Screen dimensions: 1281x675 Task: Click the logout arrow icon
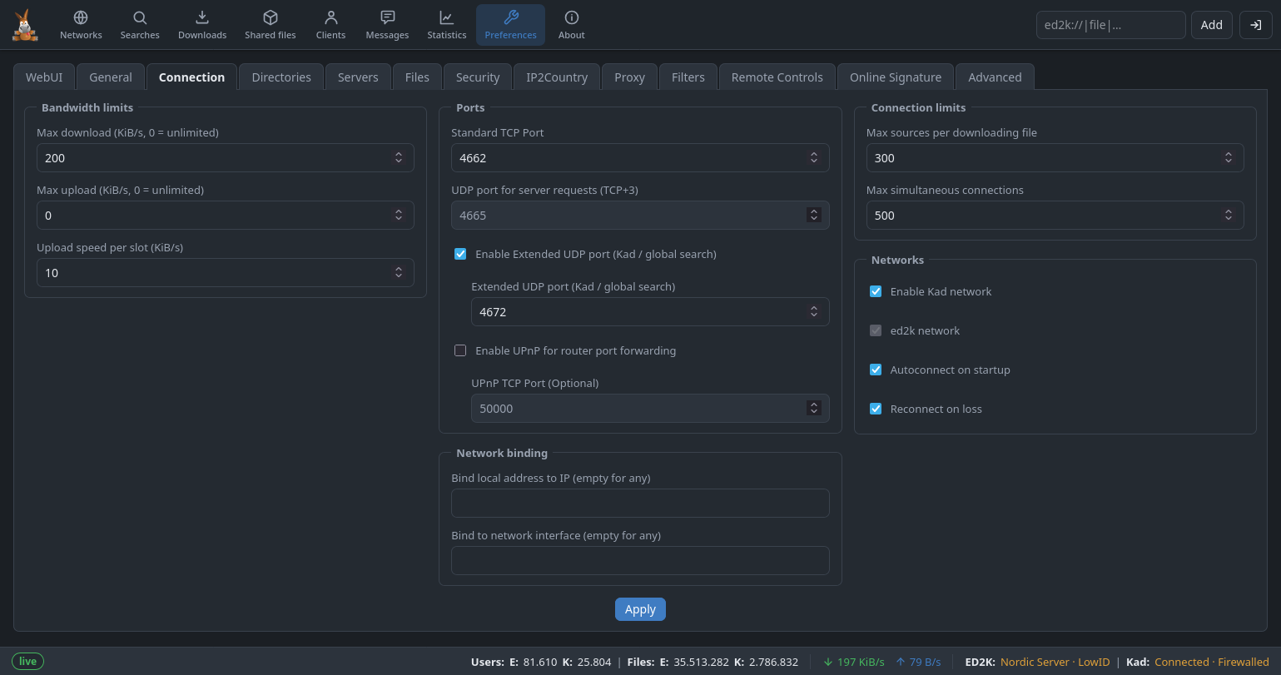1255,25
